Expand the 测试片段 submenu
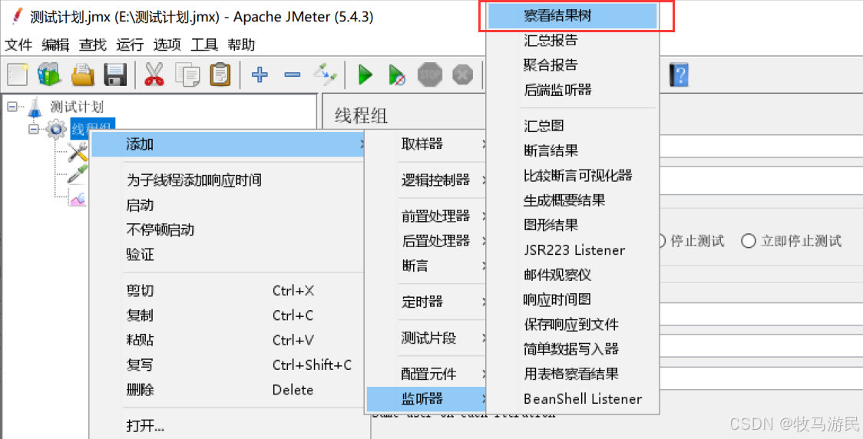Image resolution: width=863 pixels, height=439 pixels. pos(427,338)
